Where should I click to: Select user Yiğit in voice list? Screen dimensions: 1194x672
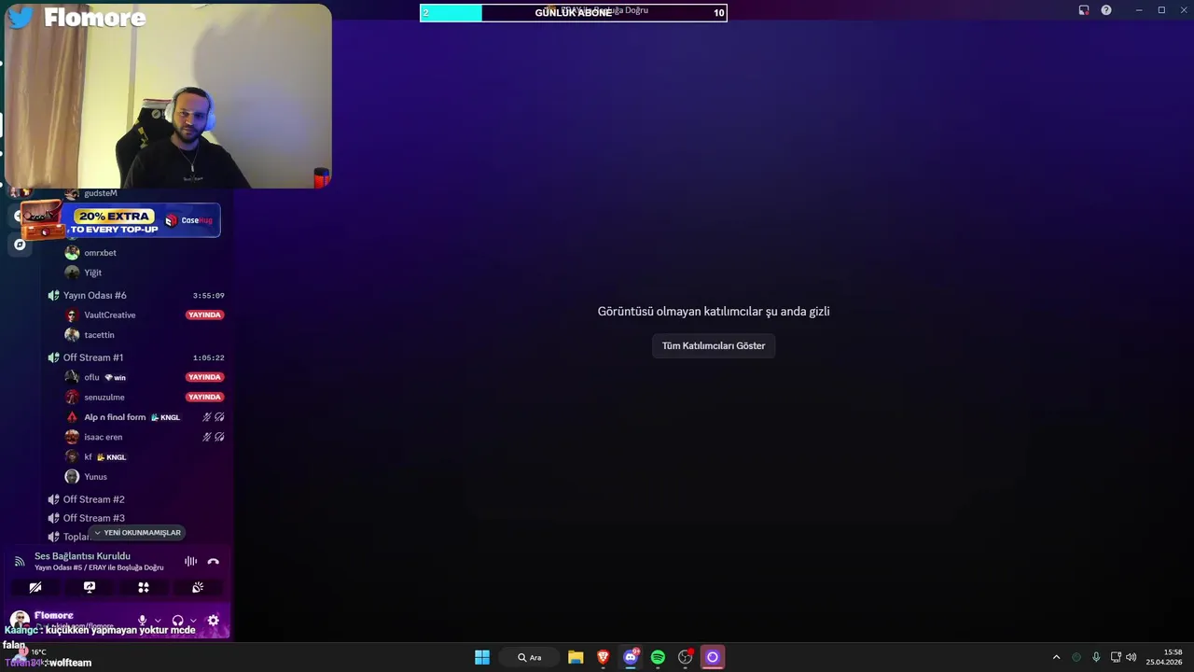[x=92, y=273]
